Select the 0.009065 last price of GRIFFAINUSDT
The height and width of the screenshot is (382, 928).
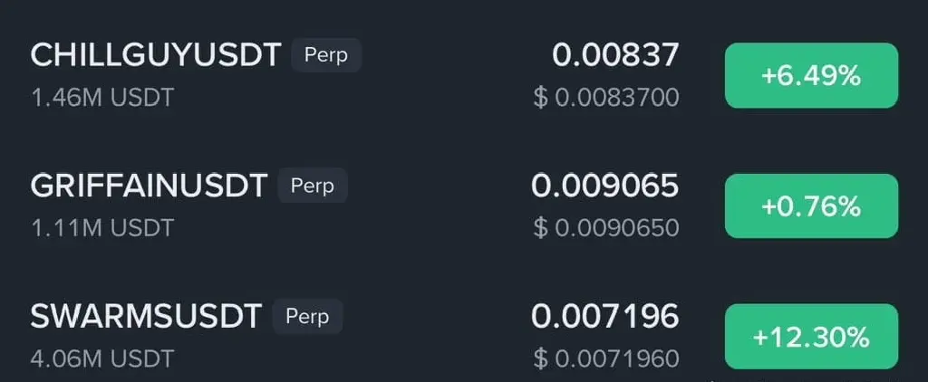click(604, 186)
